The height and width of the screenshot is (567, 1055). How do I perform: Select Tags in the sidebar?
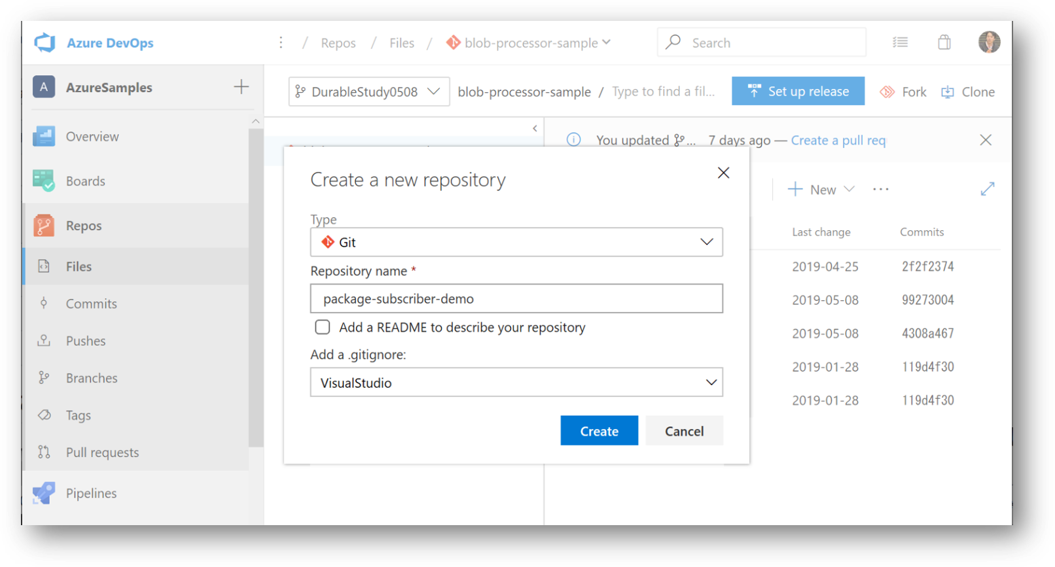(79, 415)
